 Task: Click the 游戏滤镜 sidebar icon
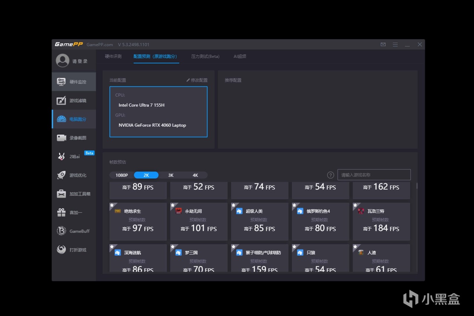pyautogui.click(x=61, y=100)
